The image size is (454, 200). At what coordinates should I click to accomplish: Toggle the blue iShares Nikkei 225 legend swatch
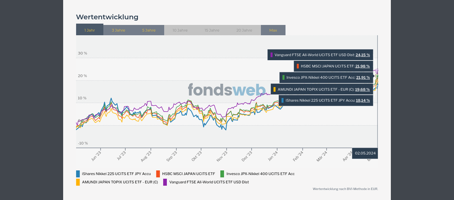click(78, 174)
